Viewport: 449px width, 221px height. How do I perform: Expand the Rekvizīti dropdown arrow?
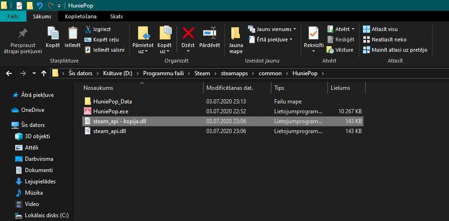coord(314,51)
